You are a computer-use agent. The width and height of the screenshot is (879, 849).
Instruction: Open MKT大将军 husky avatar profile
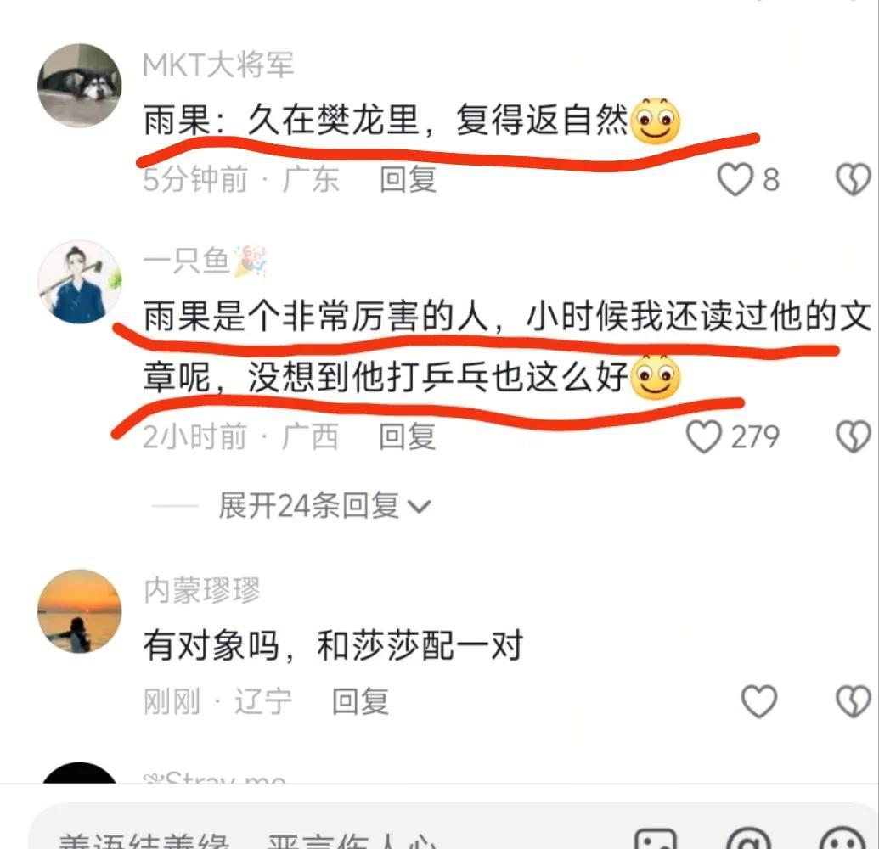click(79, 85)
